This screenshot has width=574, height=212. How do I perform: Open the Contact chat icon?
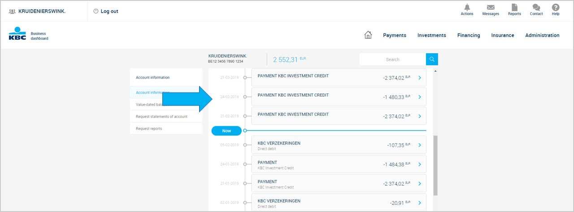[x=536, y=7]
